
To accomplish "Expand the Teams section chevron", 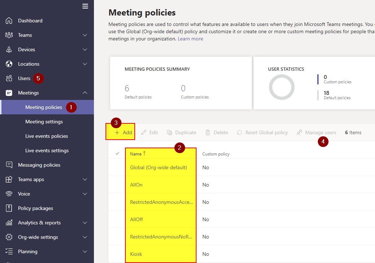I will coord(85,35).
